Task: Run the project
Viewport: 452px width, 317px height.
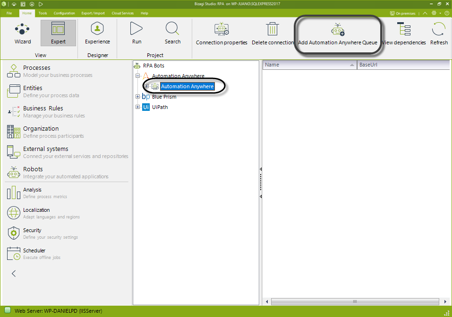Action: pos(136,33)
